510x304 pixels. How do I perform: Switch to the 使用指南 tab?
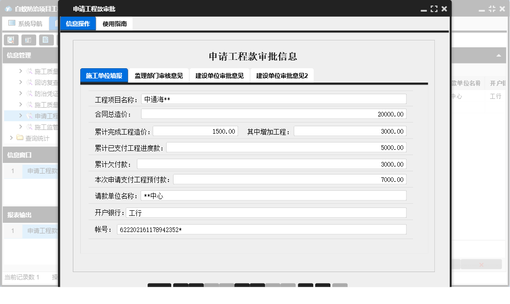(x=115, y=23)
